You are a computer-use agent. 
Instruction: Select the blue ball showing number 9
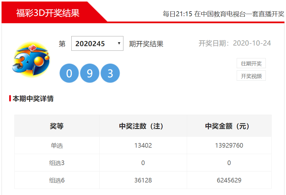click(90, 73)
